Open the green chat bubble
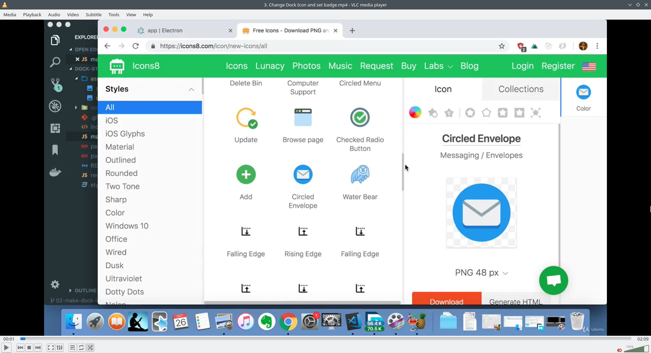 point(553,281)
